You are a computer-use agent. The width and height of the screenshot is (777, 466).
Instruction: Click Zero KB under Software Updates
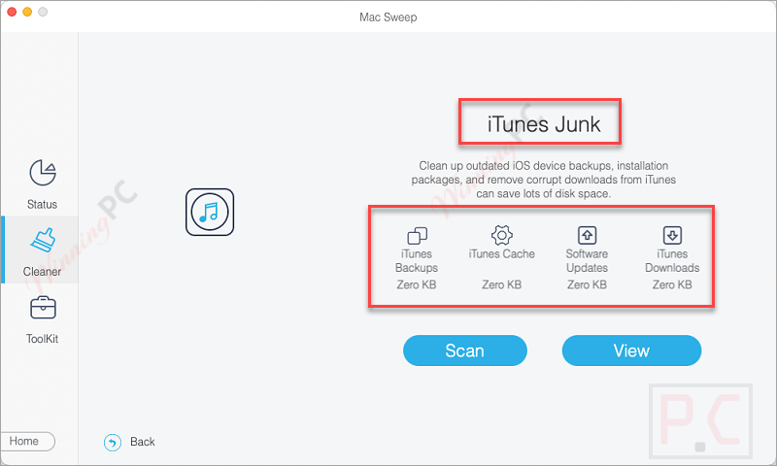point(587,284)
